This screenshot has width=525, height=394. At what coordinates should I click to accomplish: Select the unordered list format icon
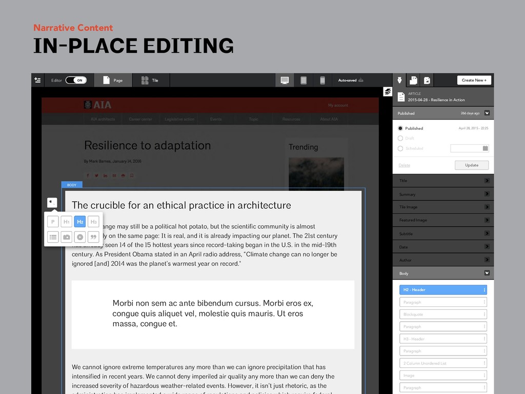click(x=52, y=237)
